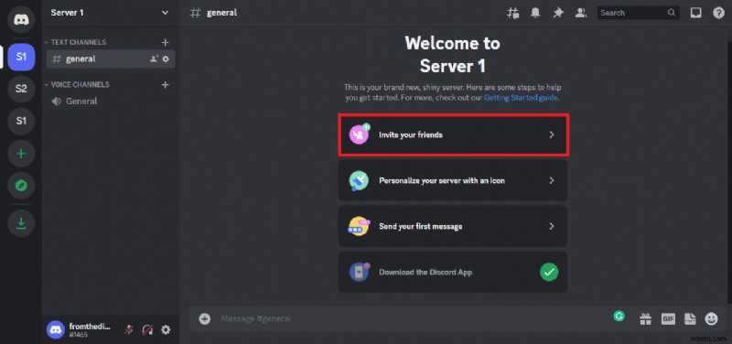This screenshot has width=732, height=344.
Task: Click the Download Apps arrow icon
Action: [21, 223]
